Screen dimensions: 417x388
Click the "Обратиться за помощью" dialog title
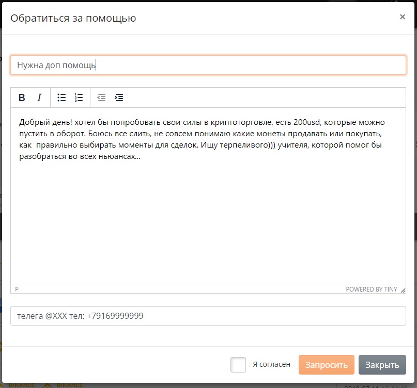pyautogui.click(x=73, y=19)
